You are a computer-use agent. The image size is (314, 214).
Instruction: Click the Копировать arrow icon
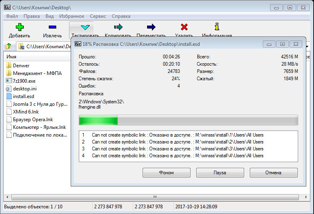click(118, 27)
